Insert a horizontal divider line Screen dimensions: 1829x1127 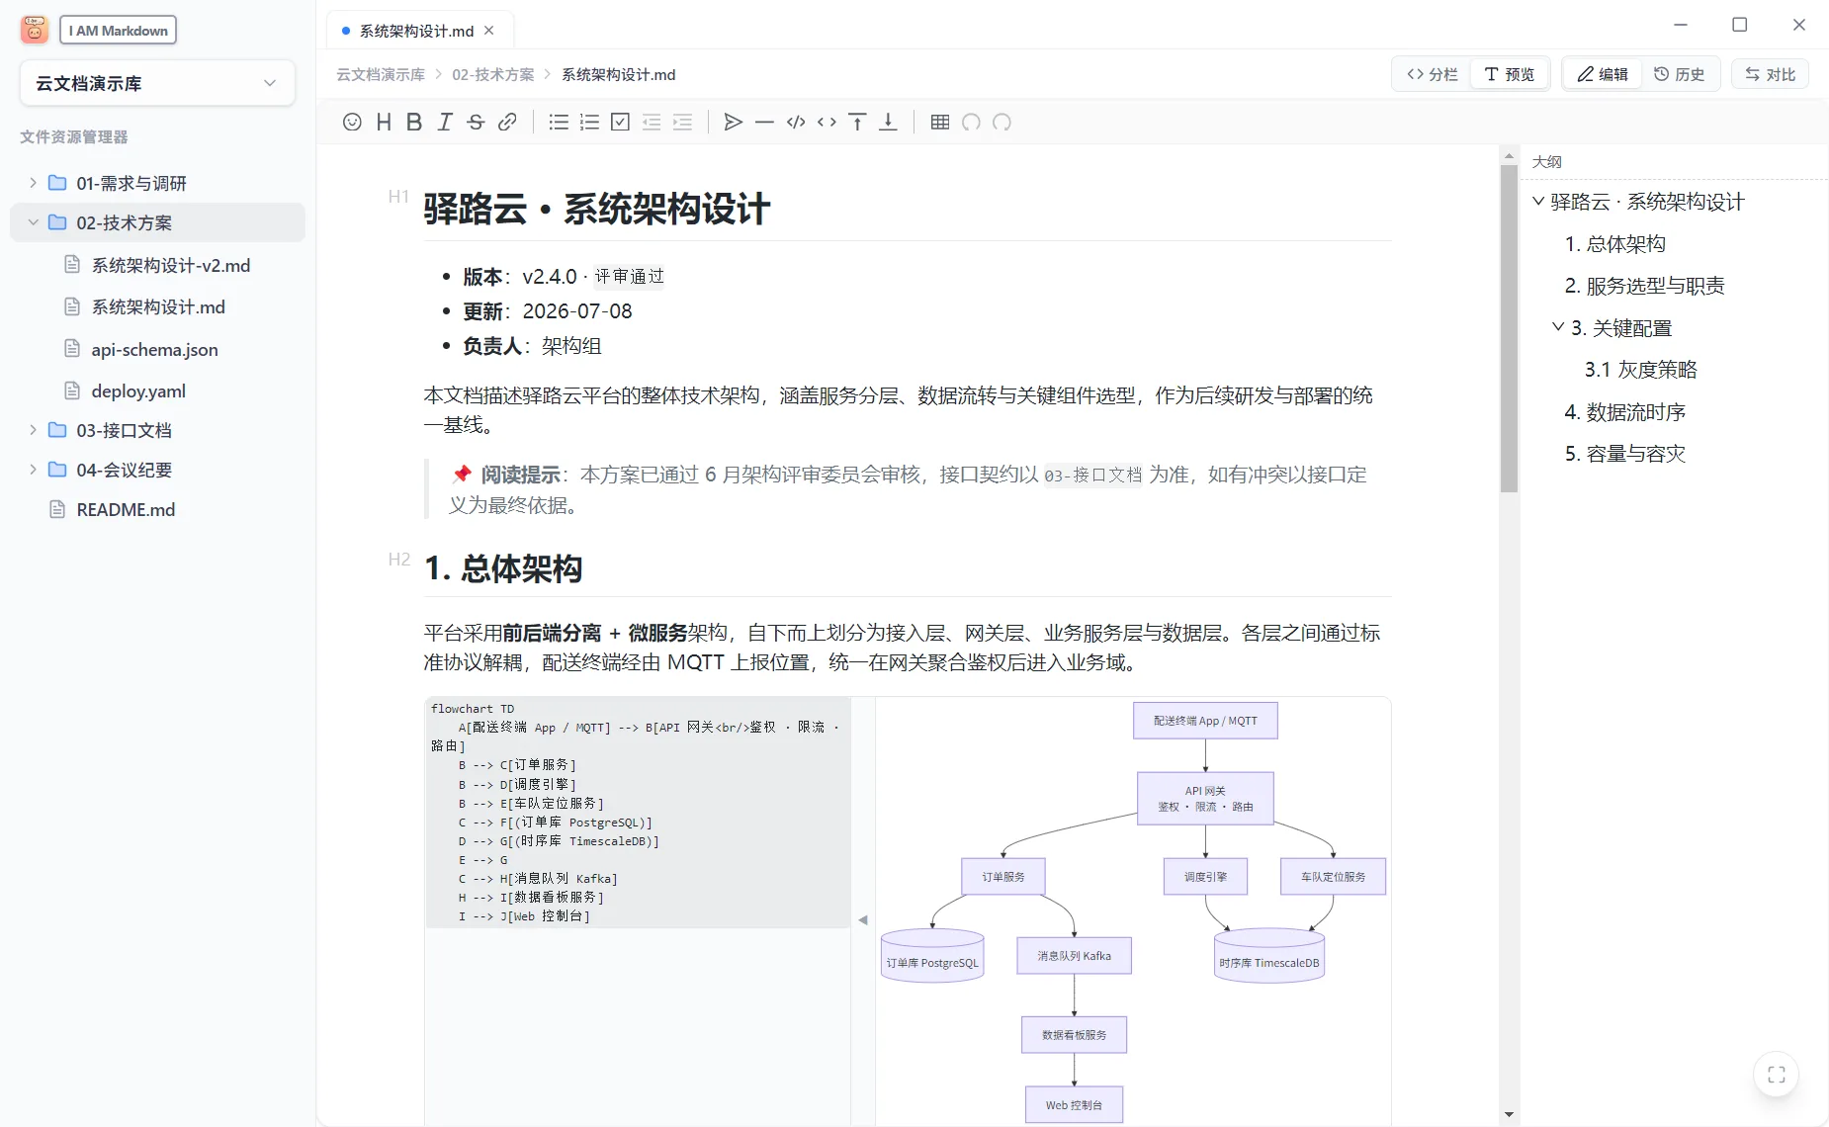(x=764, y=122)
